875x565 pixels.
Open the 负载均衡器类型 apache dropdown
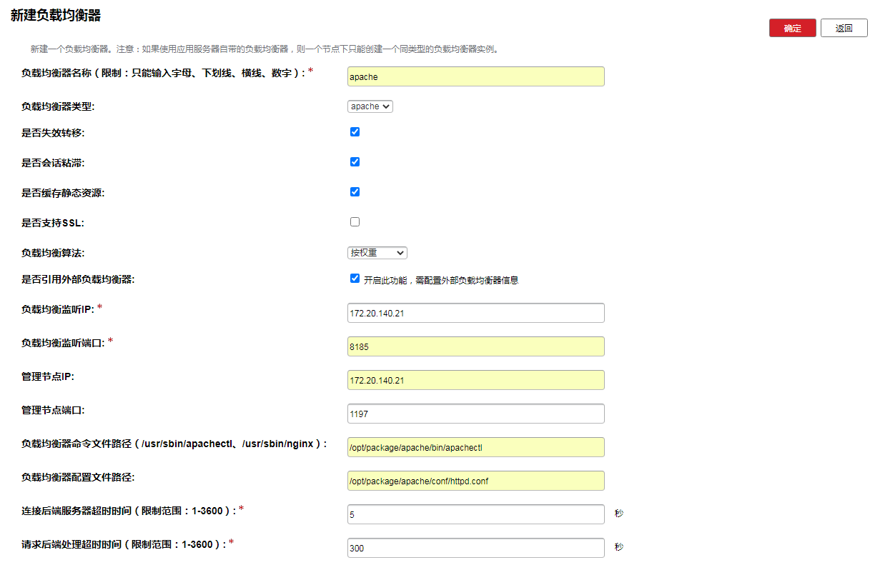click(x=370, y=106)
